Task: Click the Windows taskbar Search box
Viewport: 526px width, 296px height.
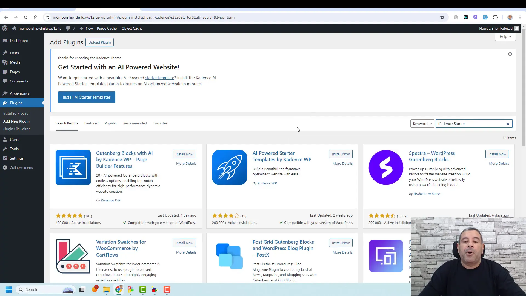Action: pos(45,290)
